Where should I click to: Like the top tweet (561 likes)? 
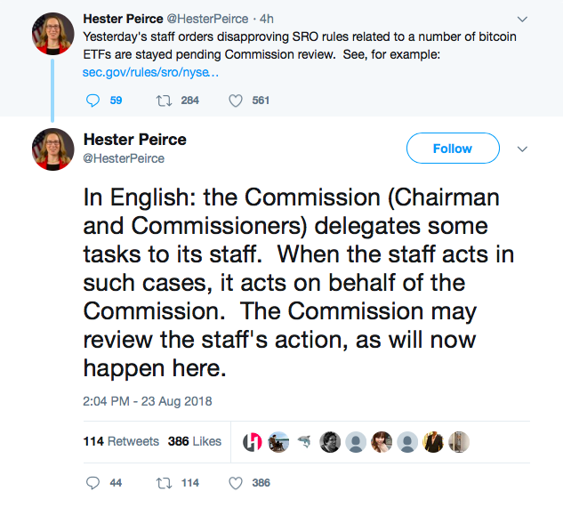point(236,101)
